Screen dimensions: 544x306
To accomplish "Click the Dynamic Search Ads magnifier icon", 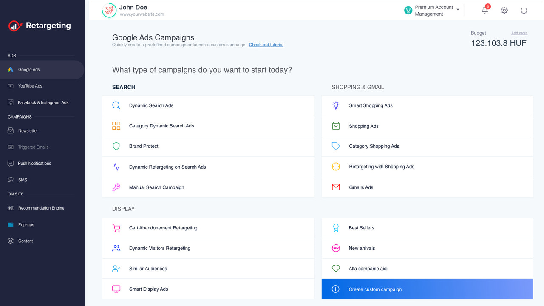I will pos(116,105).
